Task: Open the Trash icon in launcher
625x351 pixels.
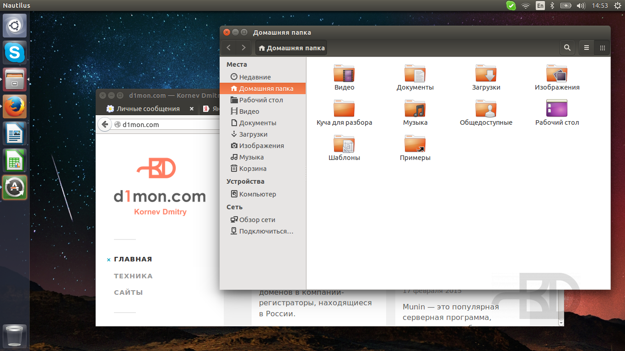Action: coord(15,336)
